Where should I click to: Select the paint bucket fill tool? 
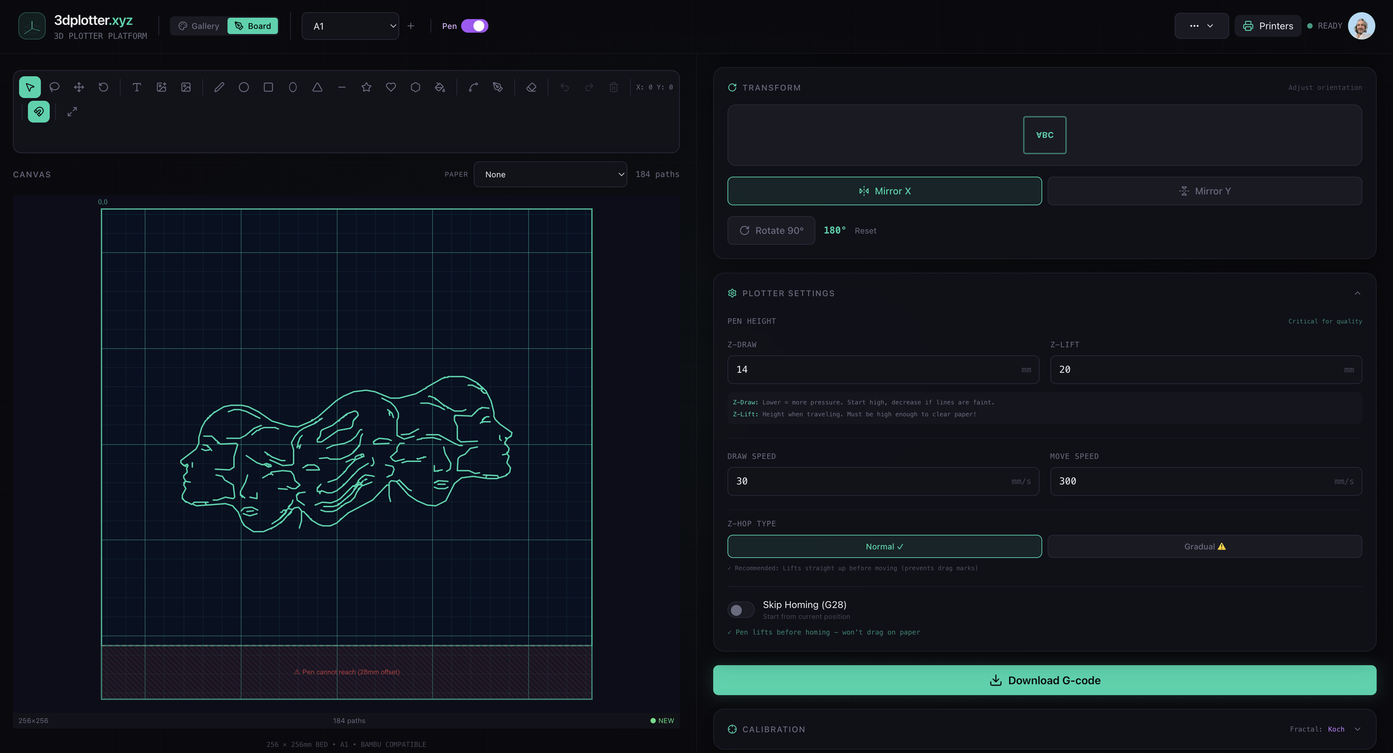(x=440, y=87)
